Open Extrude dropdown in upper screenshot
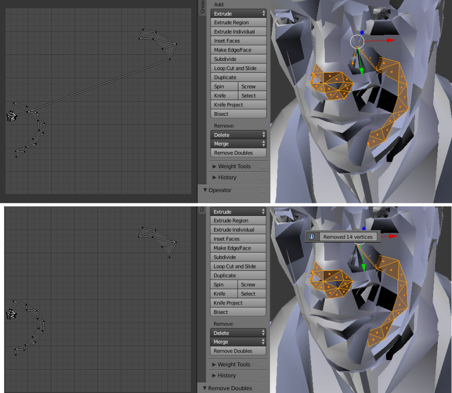 [239, 14]
